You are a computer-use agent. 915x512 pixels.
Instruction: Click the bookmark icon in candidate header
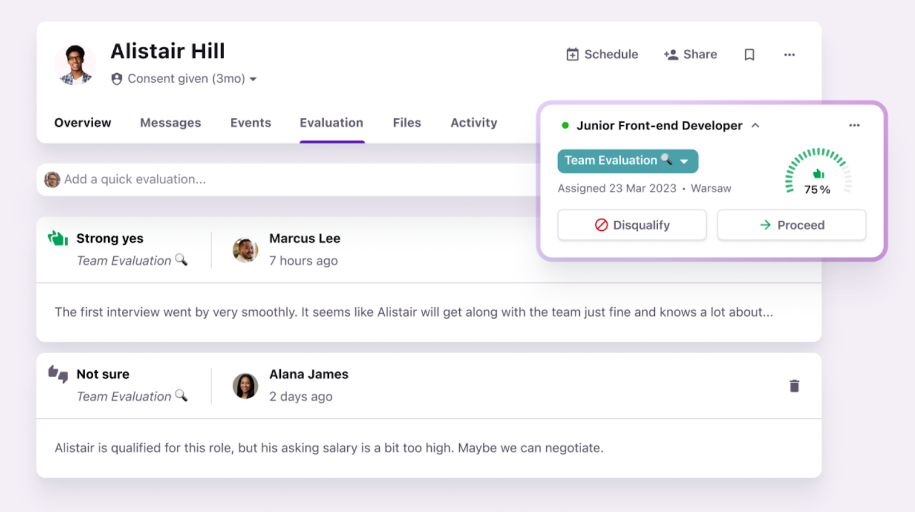(749, 54)
